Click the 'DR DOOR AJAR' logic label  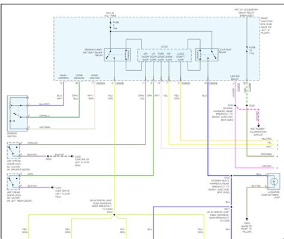pos(145,57)
